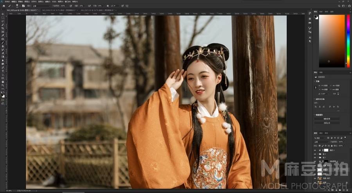
Task: Select the Gradient tool
Action: click(3, 57)
